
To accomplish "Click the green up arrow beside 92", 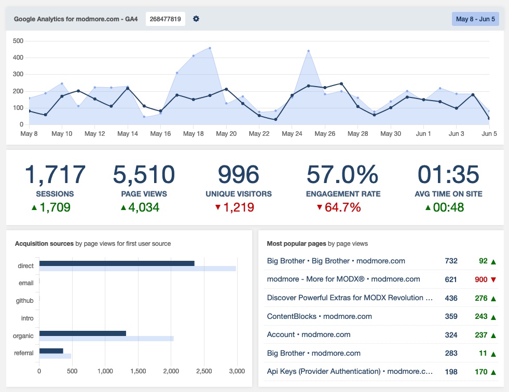I will tap(494, 261).
